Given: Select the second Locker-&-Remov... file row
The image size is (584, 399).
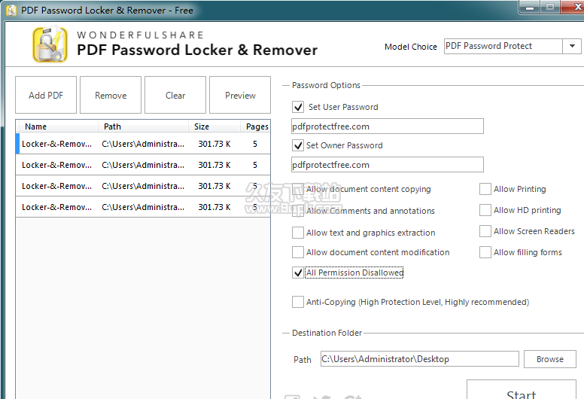Looking at the screenshot, I should [x=143, y=165].
